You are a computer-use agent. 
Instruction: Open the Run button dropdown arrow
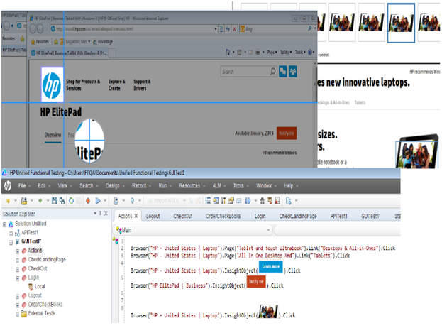point(105,200)
